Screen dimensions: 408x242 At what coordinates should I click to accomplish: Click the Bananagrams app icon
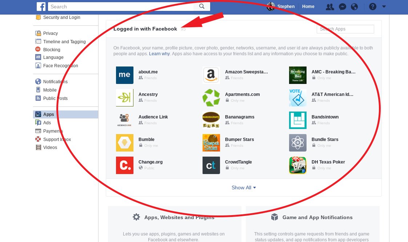click(211, 120)
